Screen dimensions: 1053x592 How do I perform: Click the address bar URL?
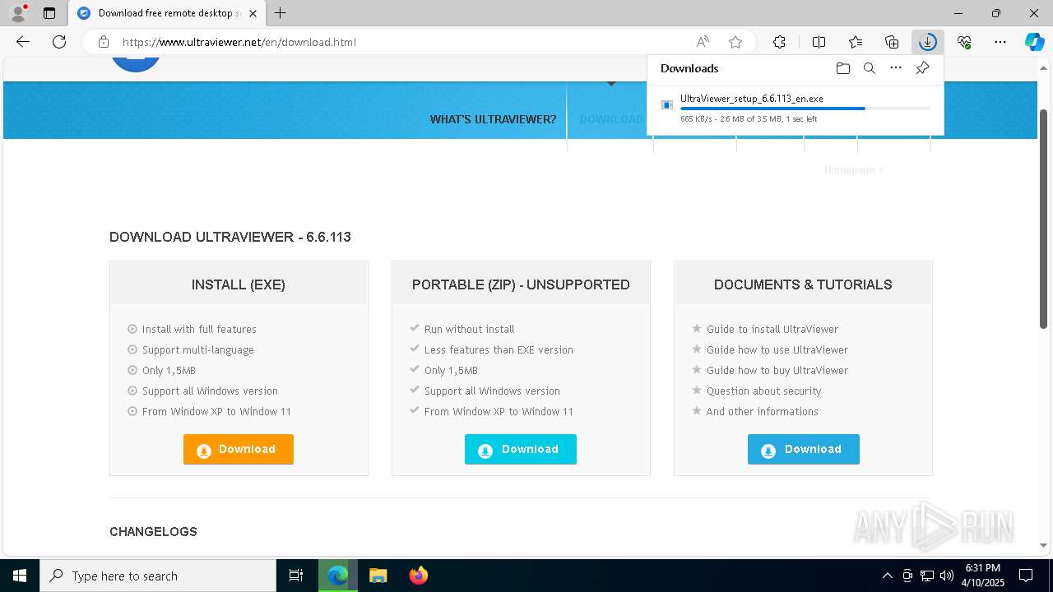click(x=239, y=42)
